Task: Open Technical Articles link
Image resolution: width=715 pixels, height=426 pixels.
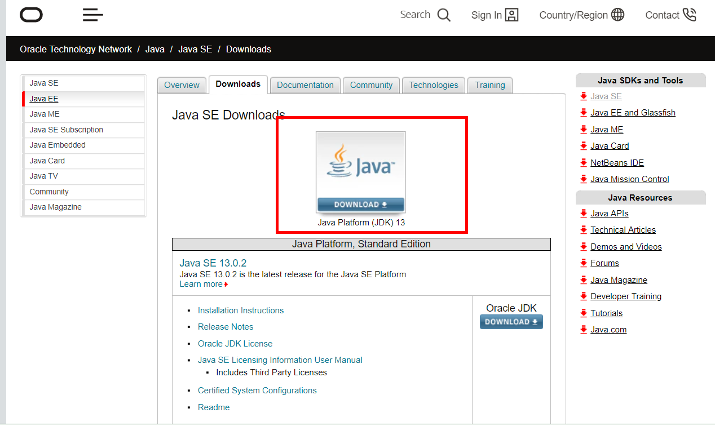Action: 623,230
